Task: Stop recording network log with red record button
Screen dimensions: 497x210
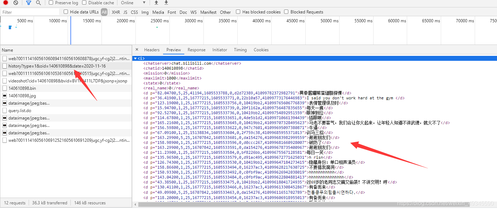Action: click(6, 2)
